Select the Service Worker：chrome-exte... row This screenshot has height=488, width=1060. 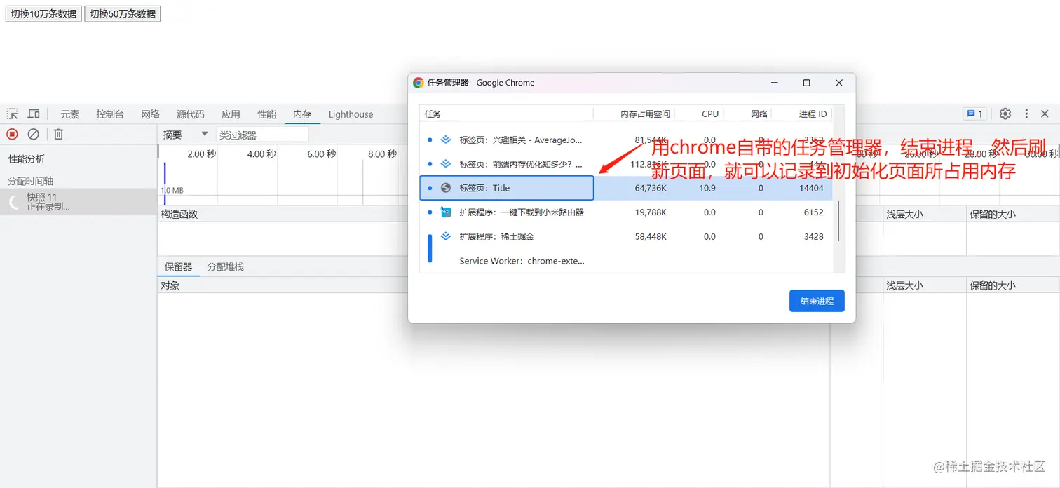626,260
